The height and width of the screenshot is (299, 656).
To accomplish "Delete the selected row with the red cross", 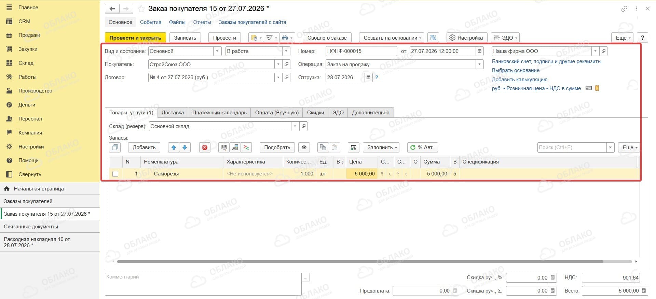I will [x=205, y=147].
